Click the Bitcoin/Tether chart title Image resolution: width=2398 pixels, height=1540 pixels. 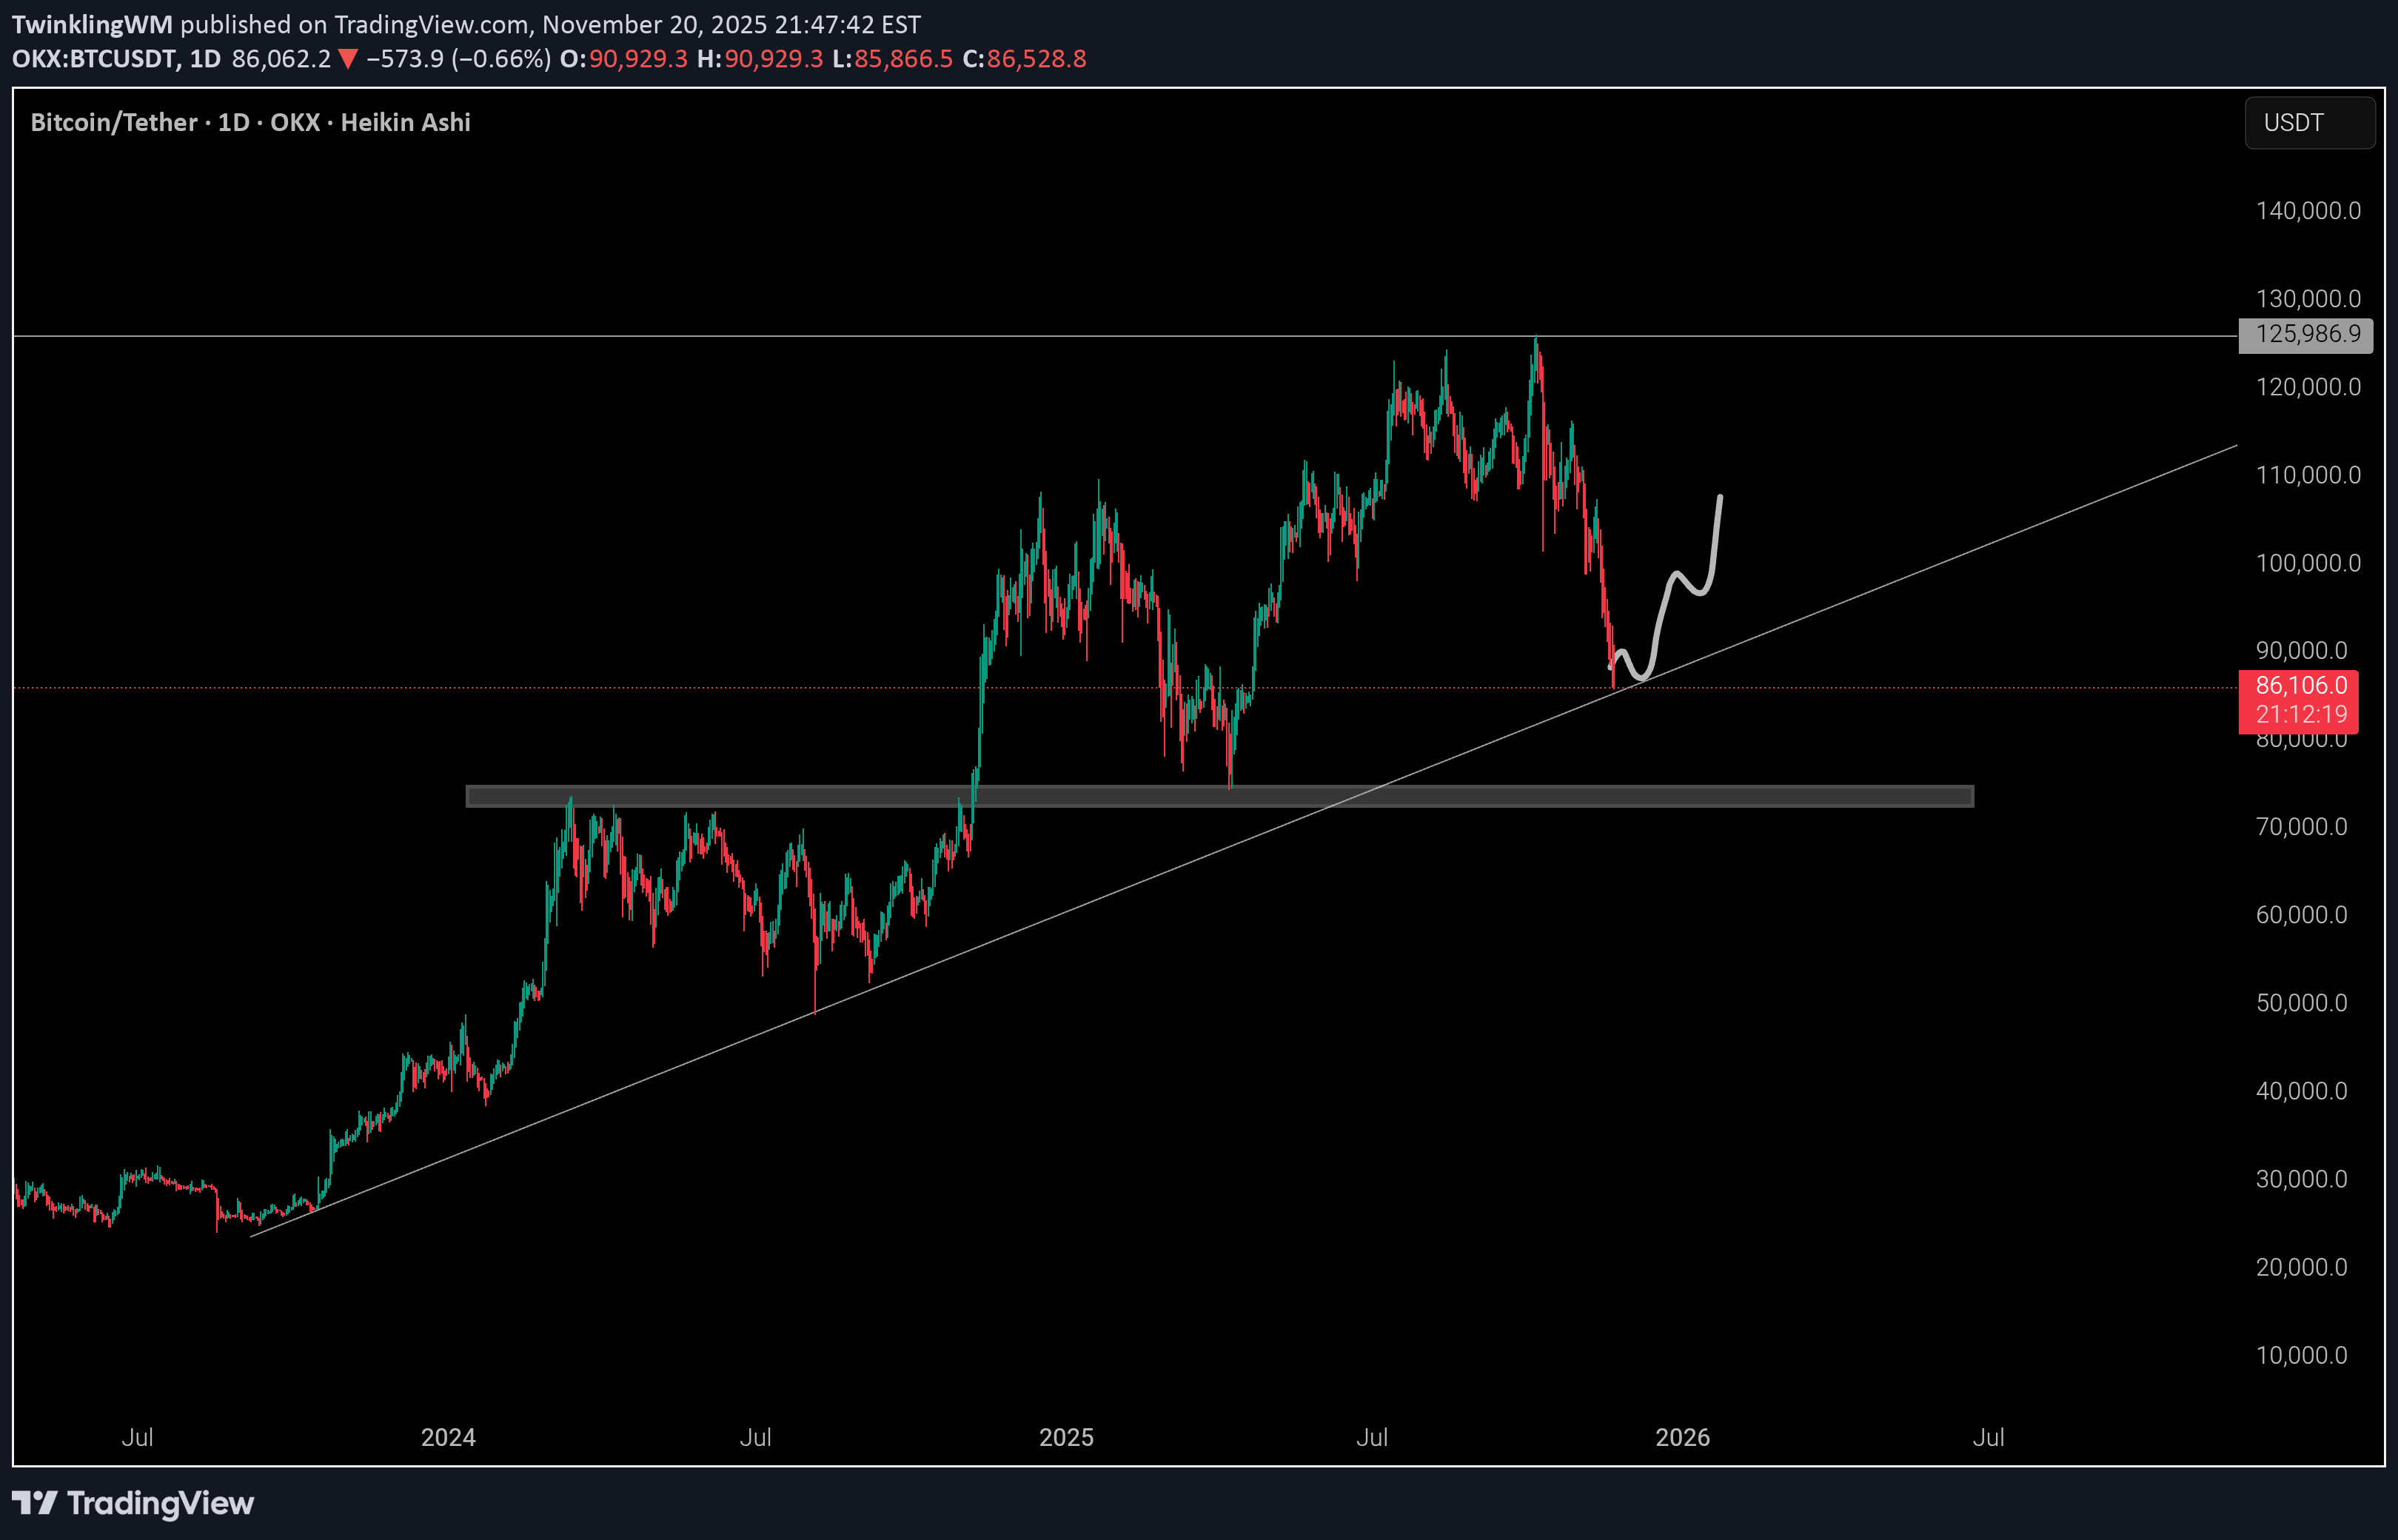coord(114,122)
